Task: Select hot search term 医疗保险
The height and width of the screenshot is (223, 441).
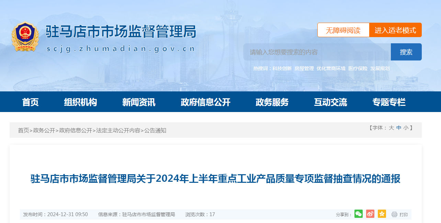Action: pyautogui.click(x=358, y=69)
